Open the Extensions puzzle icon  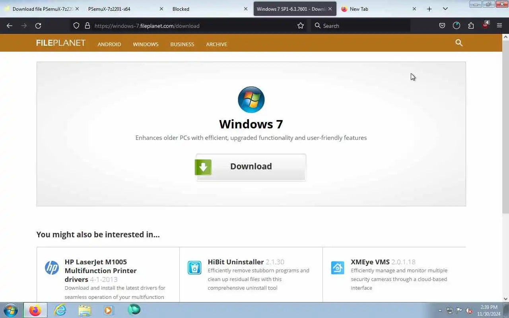471,26
